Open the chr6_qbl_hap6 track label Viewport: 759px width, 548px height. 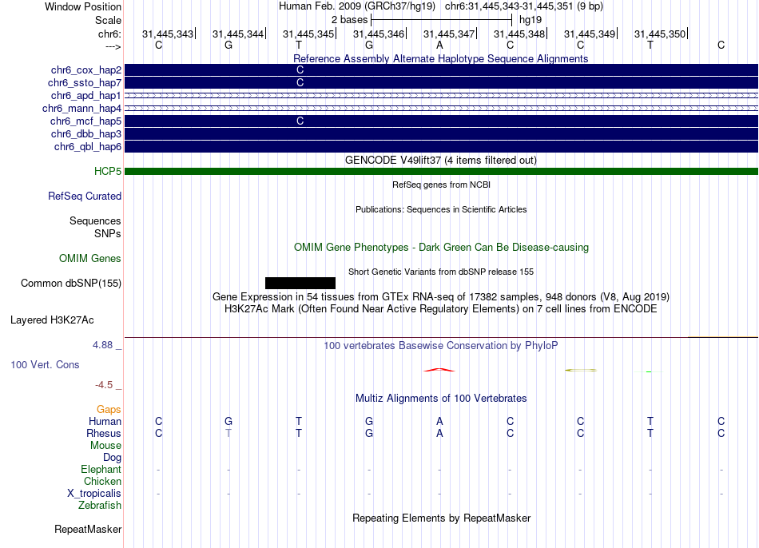(x=88, y=147)
